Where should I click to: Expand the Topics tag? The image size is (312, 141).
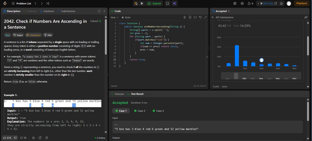18,35
